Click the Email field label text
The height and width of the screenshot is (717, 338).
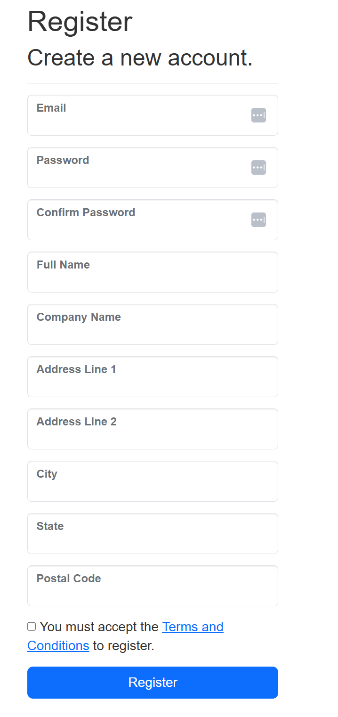pos(51,107)
